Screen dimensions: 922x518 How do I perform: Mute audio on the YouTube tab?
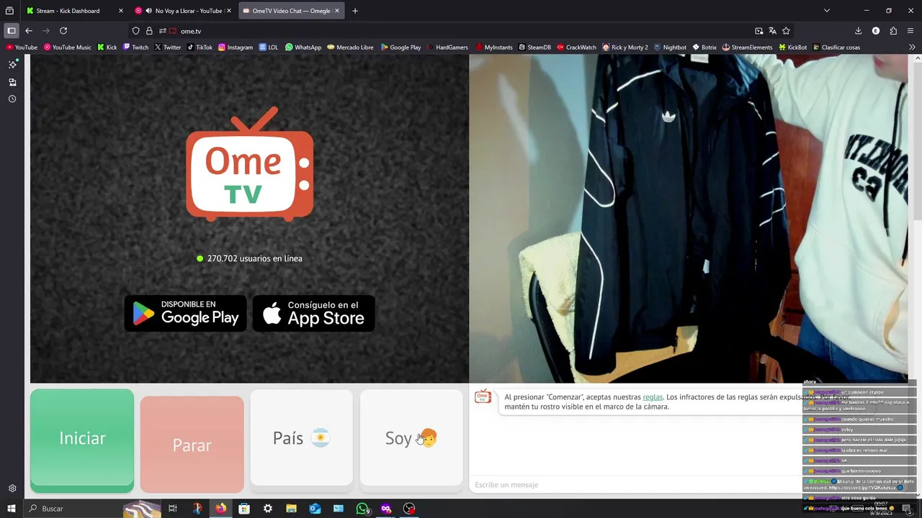[148, 11]
